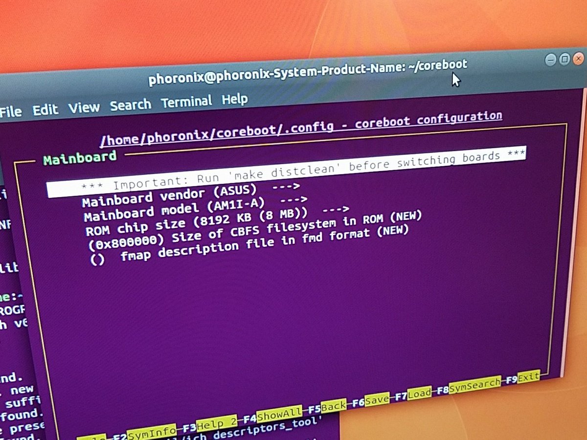Open the Edit menu
The width and height of the screenshot is (587, 440).
45,110
